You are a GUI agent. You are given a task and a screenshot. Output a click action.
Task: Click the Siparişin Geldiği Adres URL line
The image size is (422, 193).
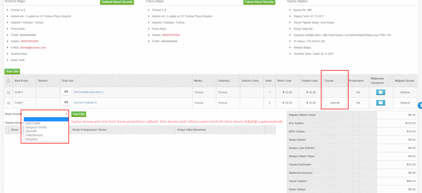pos(342,35)
